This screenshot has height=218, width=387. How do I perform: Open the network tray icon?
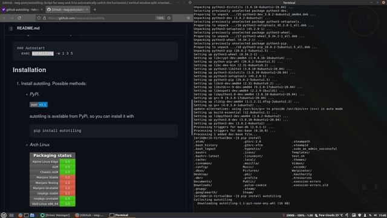(x=370, y=216)
